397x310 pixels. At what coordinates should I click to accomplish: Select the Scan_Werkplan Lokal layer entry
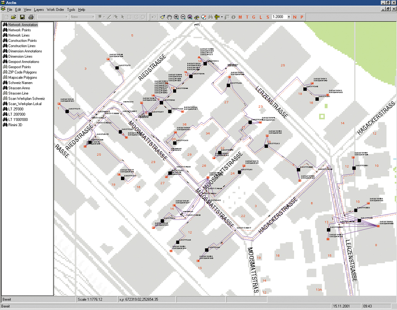(x=25, y=103)
